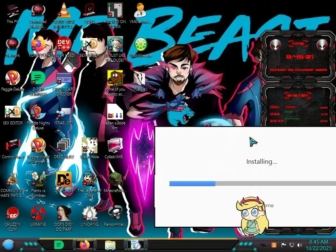Launch Peggle Deluxe shortcut

tap(13, 78)
